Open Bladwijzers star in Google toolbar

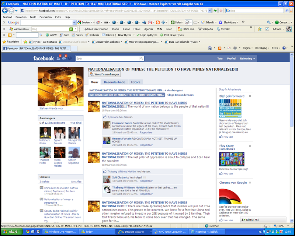point(221,22)
